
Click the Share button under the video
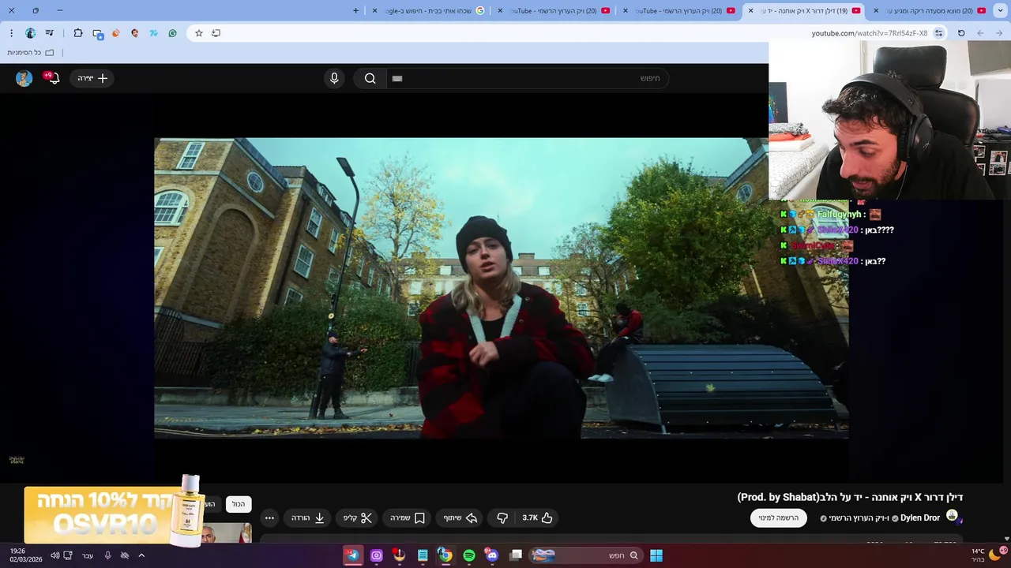(x=460, y=518)
